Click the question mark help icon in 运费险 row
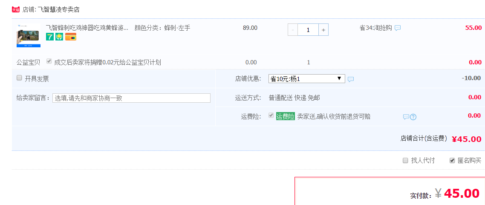Image resolution: width=485 pixels, height=205 pixels. pyautogui.click(x=413, y=117)
